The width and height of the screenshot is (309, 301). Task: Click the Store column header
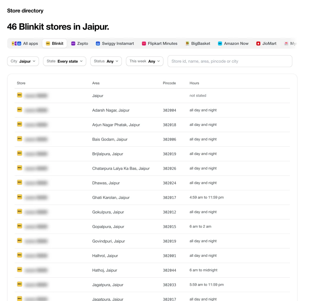21,83
